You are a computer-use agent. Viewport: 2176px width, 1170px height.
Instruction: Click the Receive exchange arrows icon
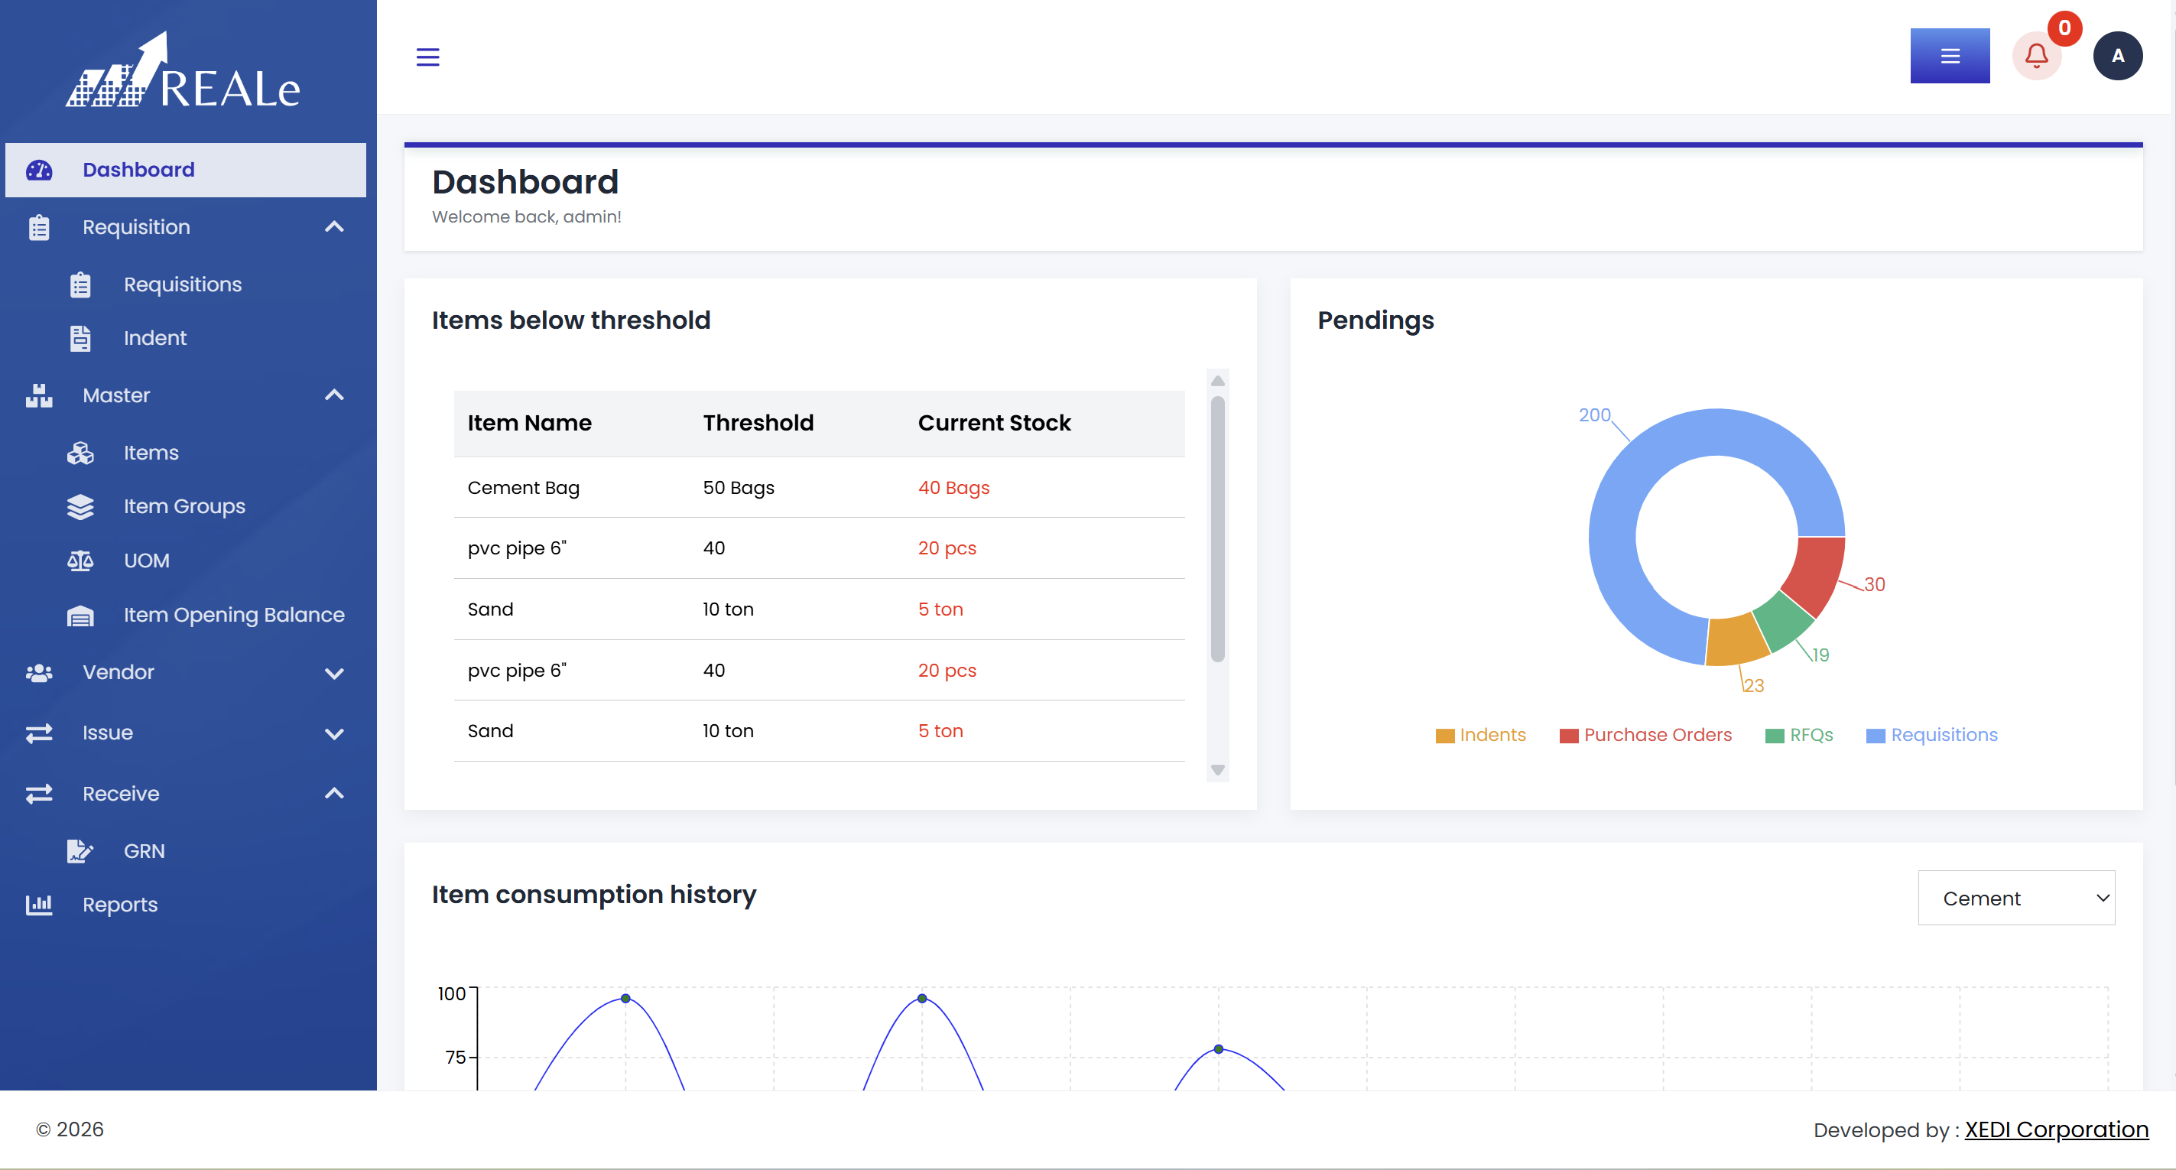tap(39, 794)
